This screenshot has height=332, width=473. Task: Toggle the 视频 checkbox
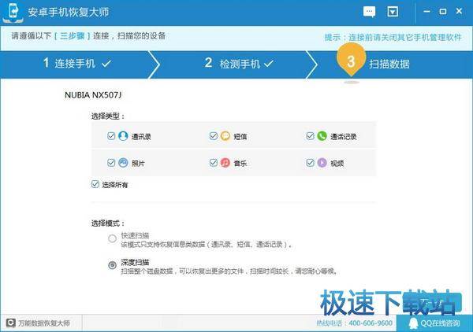[310, 163]
